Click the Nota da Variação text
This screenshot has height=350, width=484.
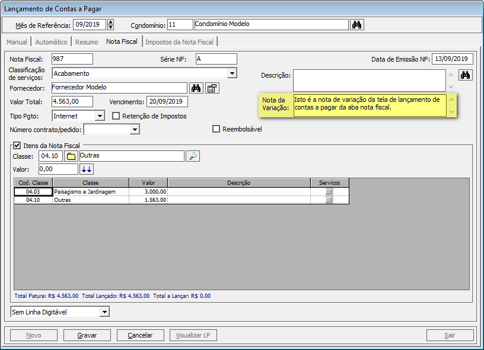pyautogui.click(x=370, y=105)
